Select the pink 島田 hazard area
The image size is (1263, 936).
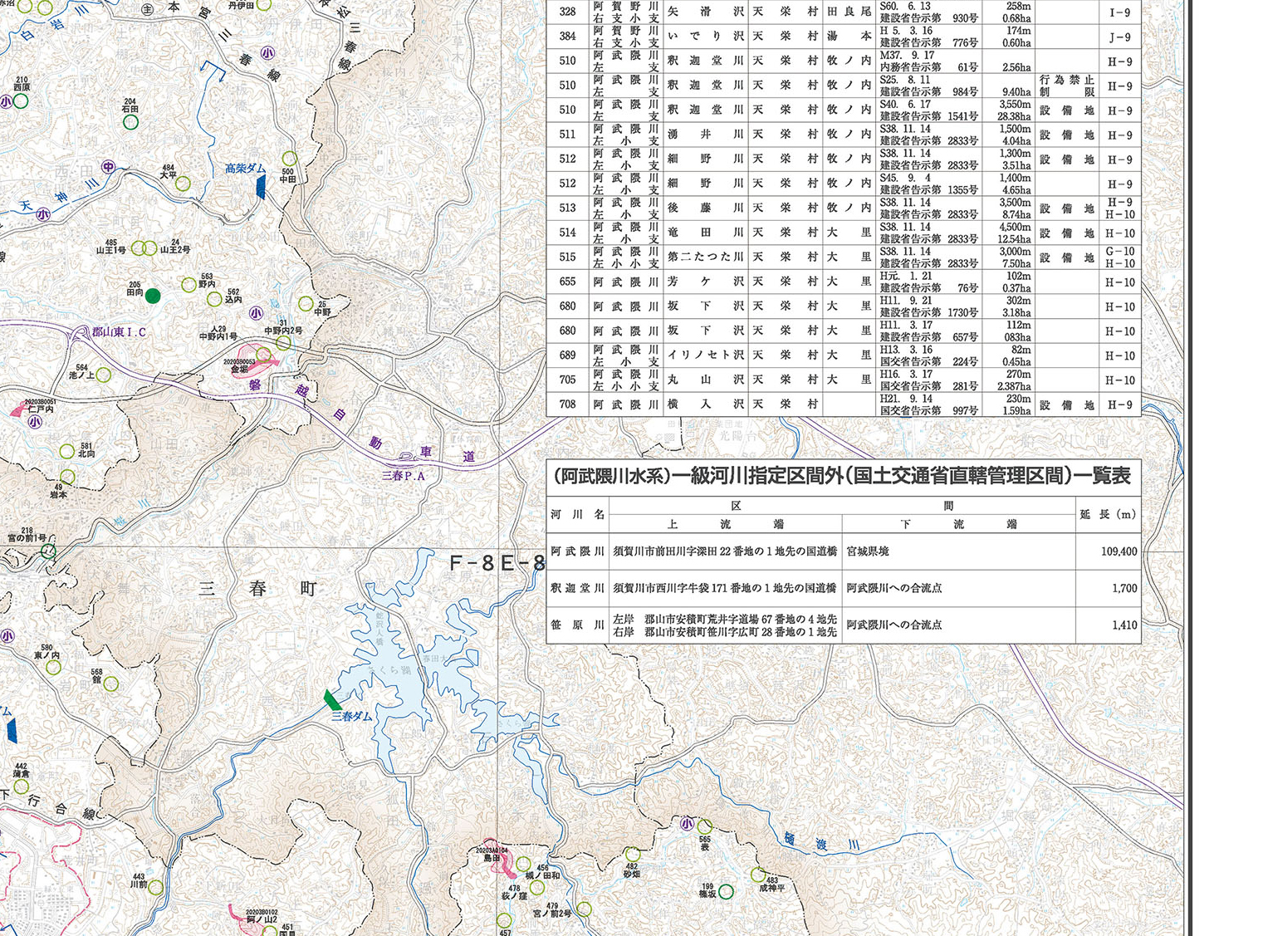click(503, 862)
